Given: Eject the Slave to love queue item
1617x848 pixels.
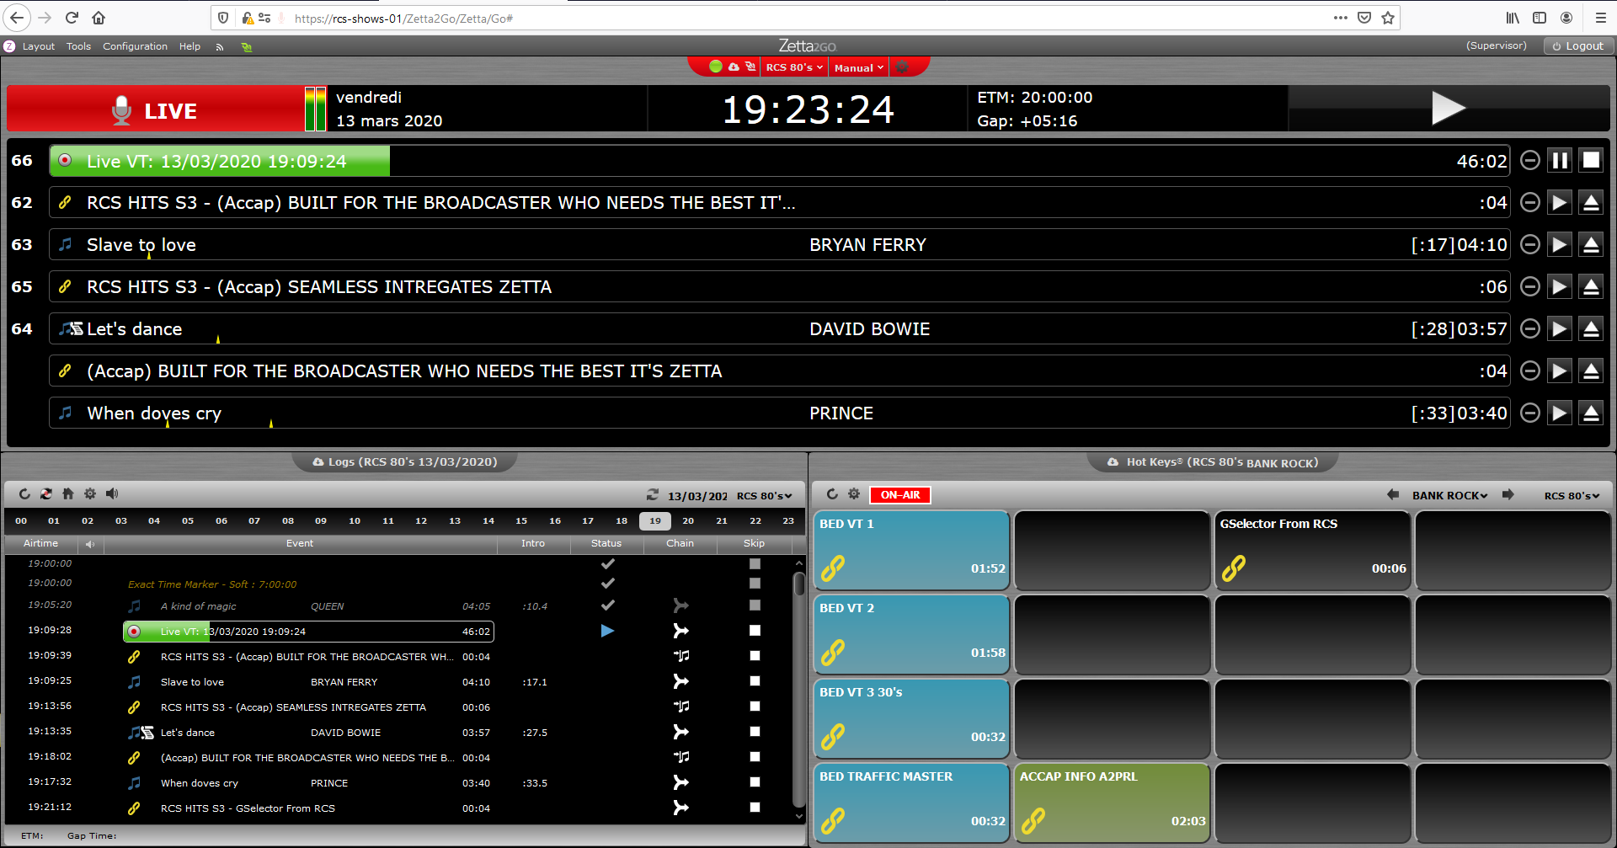Looking at the screenshot, I should (x=1591, y=245).
